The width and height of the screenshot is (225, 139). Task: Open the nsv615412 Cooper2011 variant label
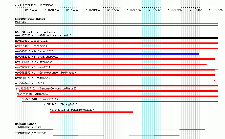pyautogui.click(x=32, y=46)
